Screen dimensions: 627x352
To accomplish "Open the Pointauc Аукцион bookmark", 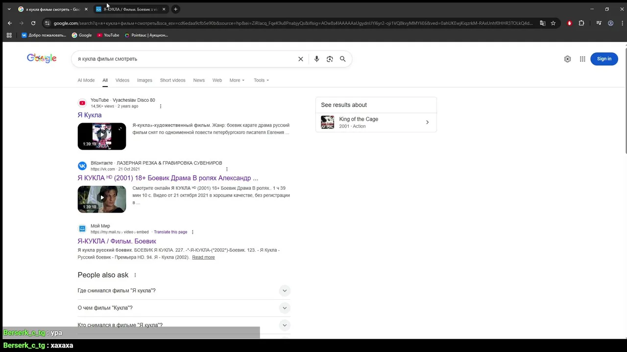I will tap(146, 35).
